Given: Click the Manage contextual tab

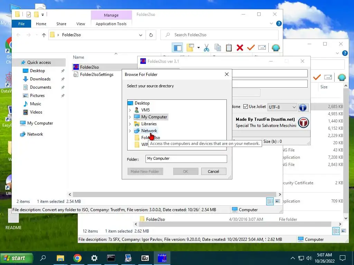Looking at the screenshot, I should click(111, 15).
